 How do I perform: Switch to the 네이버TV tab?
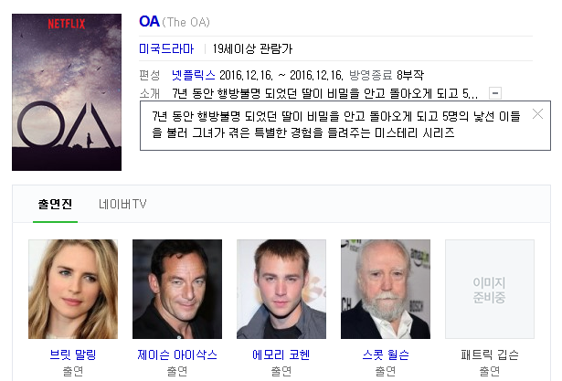coord(122,205)
